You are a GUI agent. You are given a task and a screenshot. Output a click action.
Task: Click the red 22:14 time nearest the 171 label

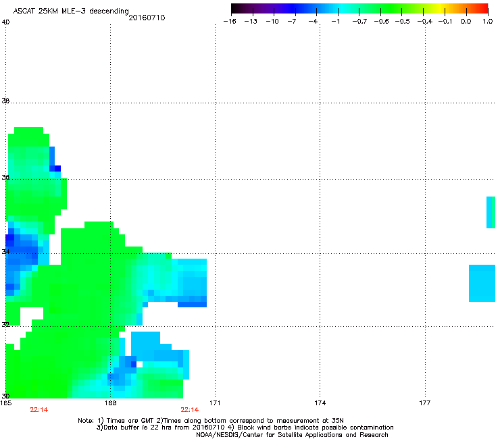tap(189, 410)
